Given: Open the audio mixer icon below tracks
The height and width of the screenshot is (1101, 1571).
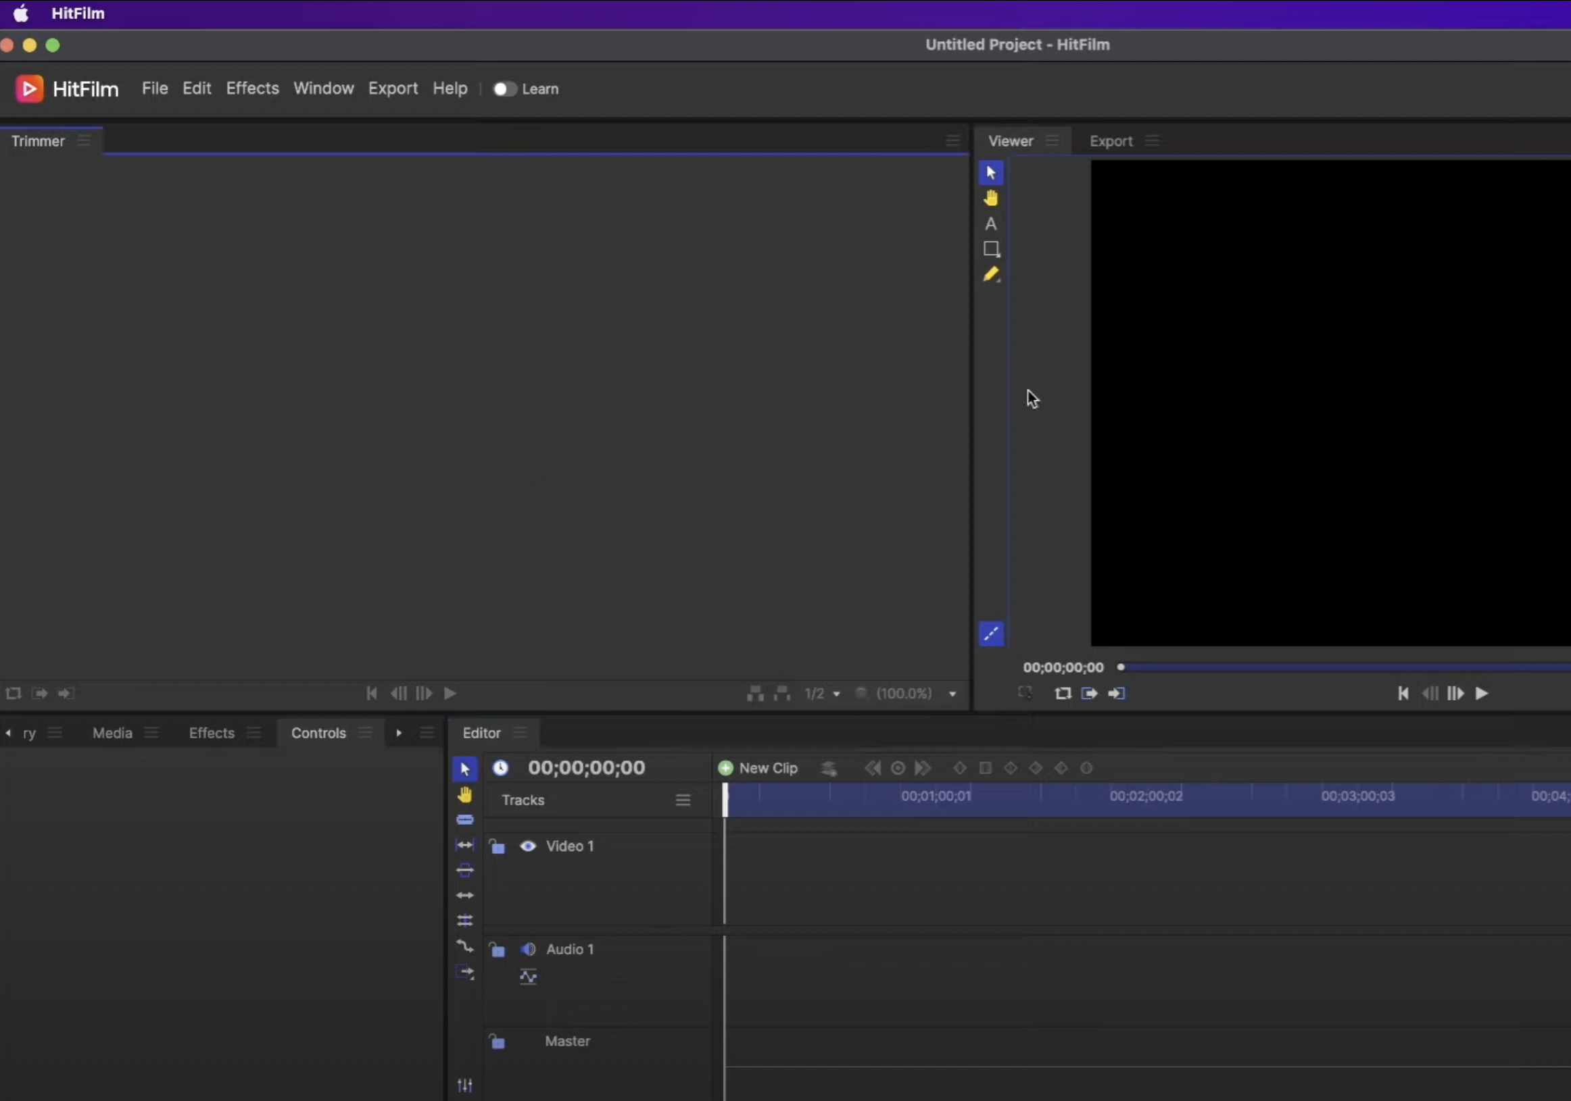Looking at the screenshot, I should 464,1085.
